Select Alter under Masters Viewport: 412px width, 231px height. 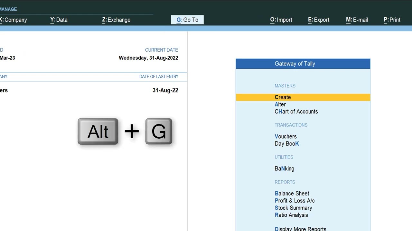280,104
